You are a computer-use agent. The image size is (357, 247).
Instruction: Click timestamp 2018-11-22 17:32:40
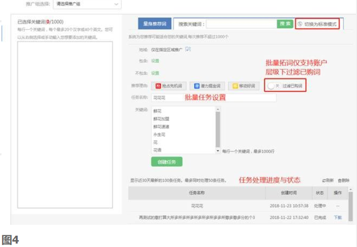289,217
